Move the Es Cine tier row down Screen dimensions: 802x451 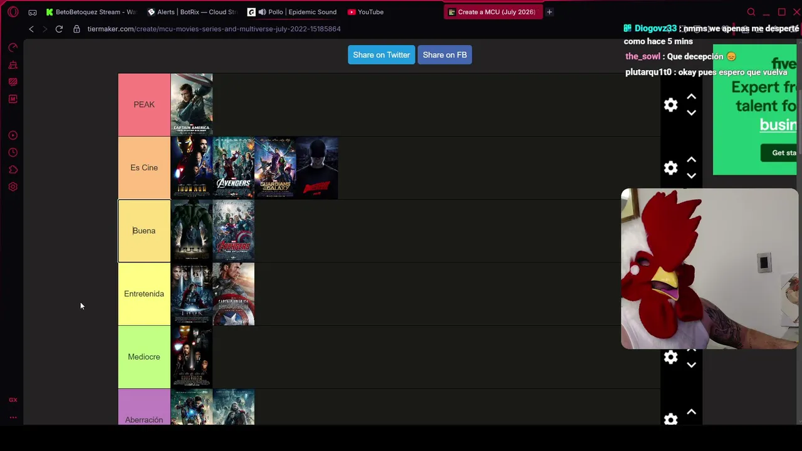coord(691,176)
